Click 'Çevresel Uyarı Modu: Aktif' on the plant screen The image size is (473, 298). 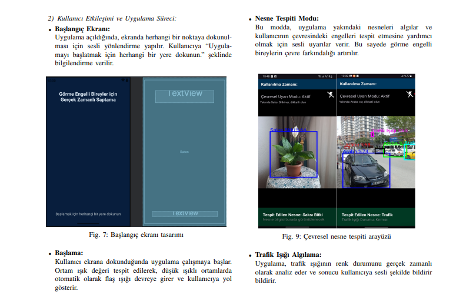(x=286, y=97)
